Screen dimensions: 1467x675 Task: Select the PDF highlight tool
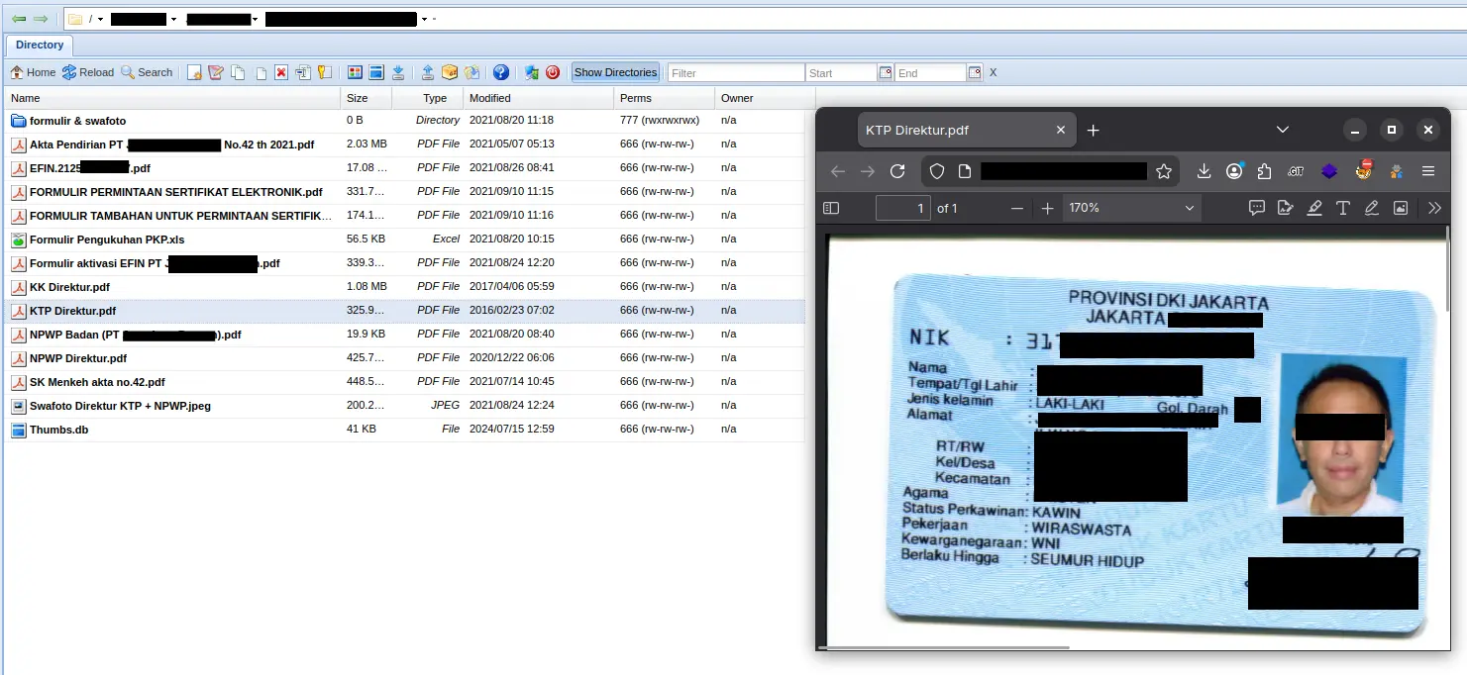pyautogui.click(x=1314, y=208)
